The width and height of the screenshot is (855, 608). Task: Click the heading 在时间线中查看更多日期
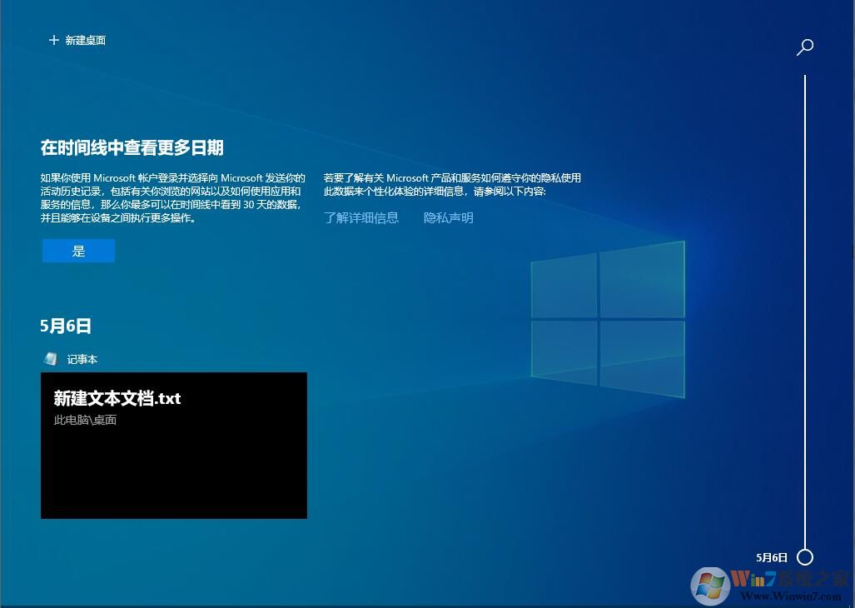pyautogui.click(x=133, y=147)
